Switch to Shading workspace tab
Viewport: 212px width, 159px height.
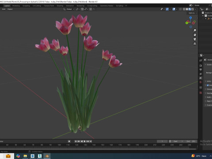coord(60,6)
